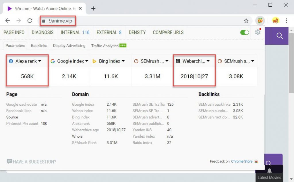Image resolution: width=294 pixels, height=182 pixels.
Task: Click the Yandex IKS label
Action: coord(142,130)
